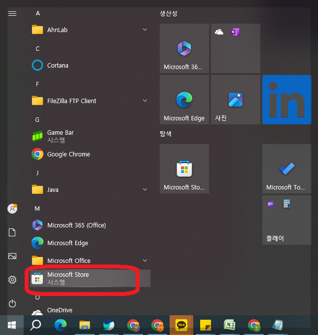Click the OneNote icon in tile folder
318x335 pixels.
pyautogui.click(x=235, y=32)
